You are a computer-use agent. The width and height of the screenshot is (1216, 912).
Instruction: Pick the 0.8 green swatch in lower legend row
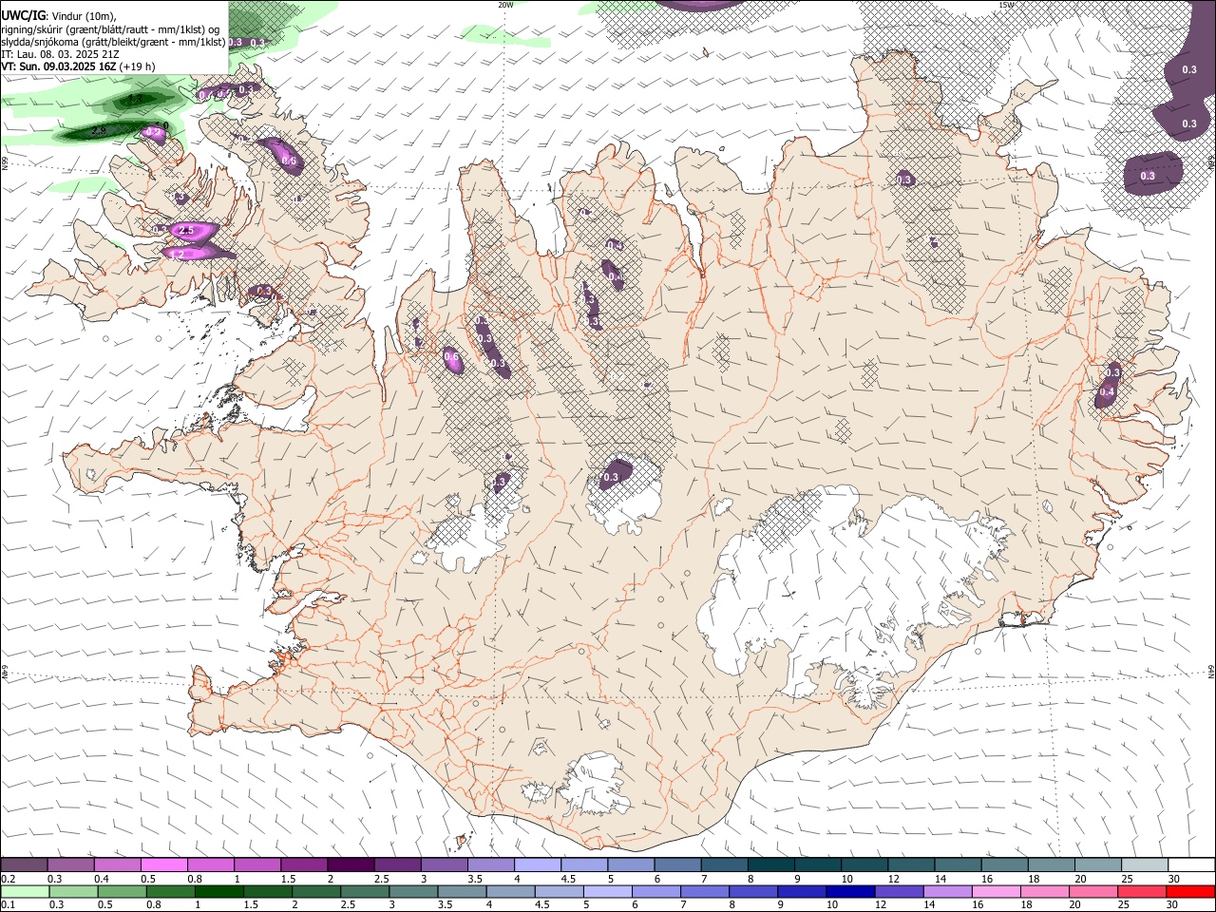[170, 891]
